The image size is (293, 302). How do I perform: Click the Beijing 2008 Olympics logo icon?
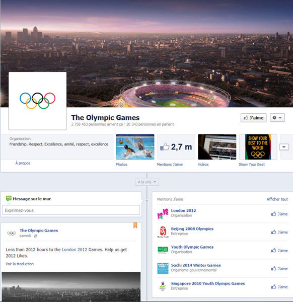coord(163,232)
